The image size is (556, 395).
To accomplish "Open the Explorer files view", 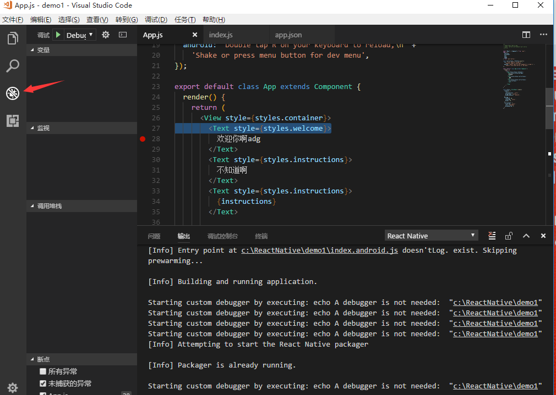I will click(x=13, y=38).
